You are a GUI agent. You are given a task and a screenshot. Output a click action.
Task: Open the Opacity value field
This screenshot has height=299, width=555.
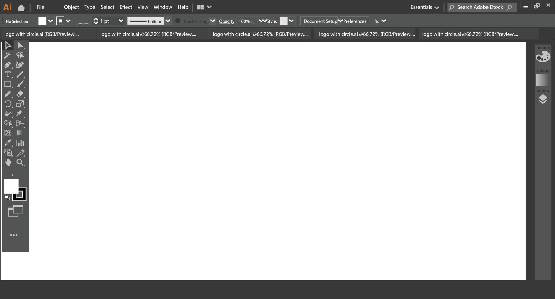point(246,21)
